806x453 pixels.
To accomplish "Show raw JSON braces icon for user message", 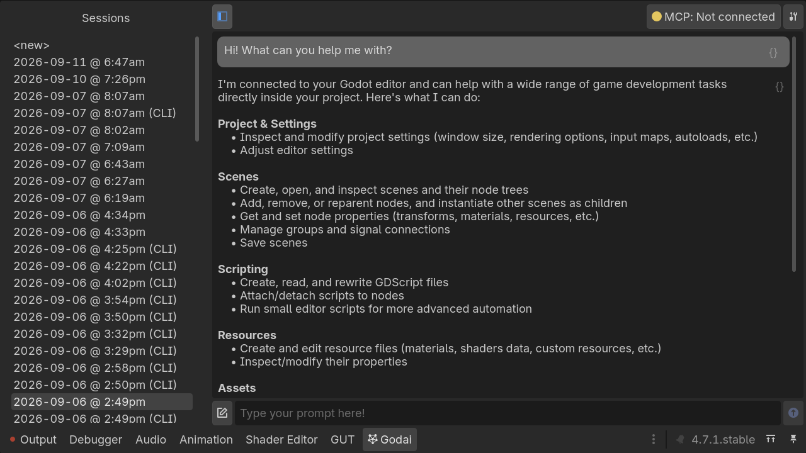I will [x=773, y=52].
